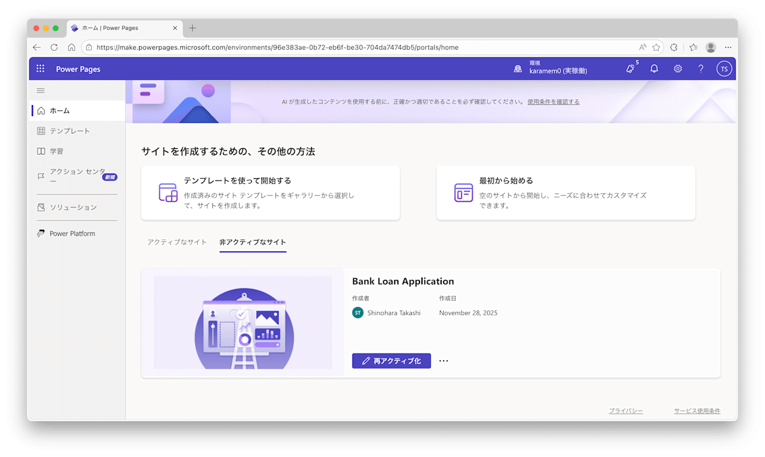Click the Power Pages header title
The image size is (765, 457).
tap(78, 69)
